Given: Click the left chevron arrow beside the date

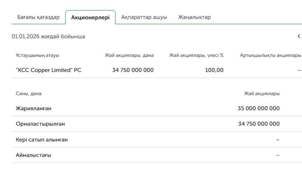Looking at the screenshot, I should coord(299,36).
